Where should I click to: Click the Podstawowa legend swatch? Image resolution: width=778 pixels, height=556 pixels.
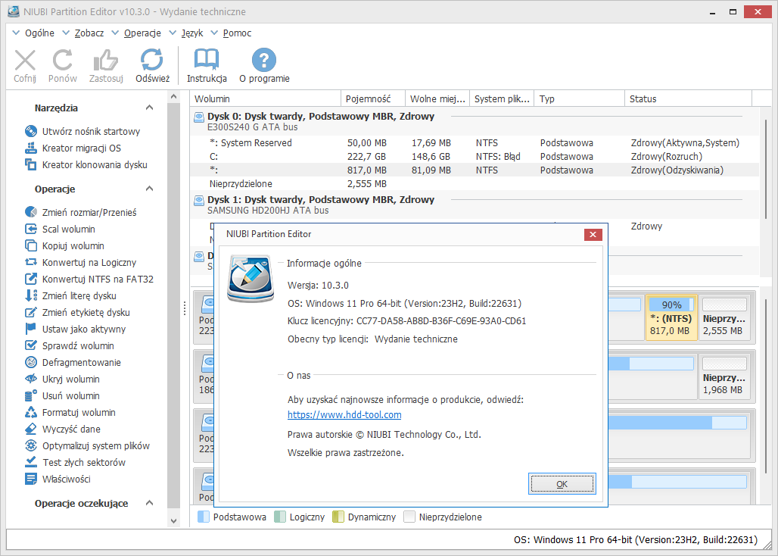coord(204,517)
